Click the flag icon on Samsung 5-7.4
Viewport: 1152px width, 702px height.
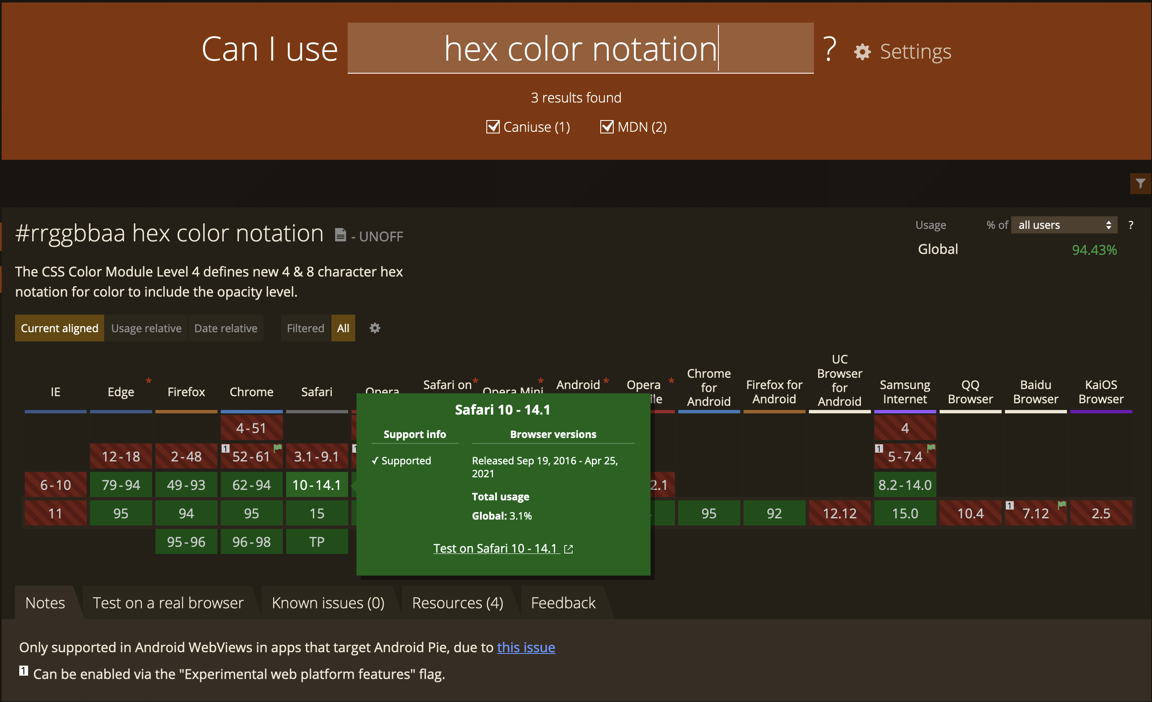tap(931, 448)
